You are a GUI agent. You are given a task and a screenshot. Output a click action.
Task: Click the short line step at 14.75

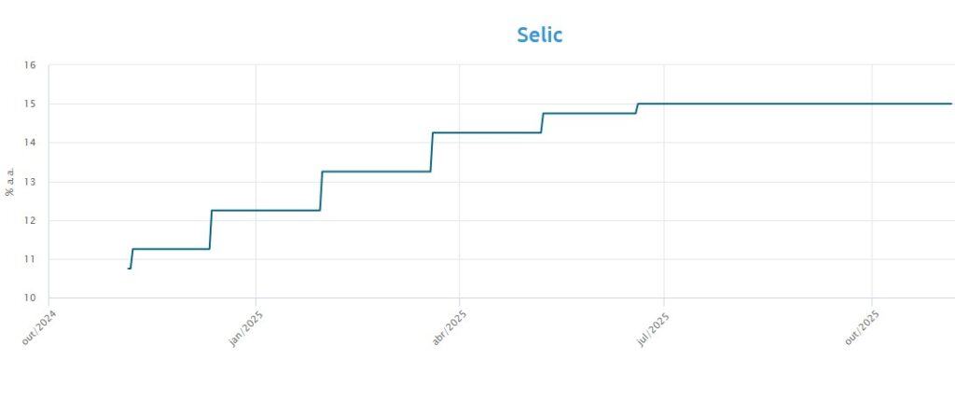pos(589,113)
